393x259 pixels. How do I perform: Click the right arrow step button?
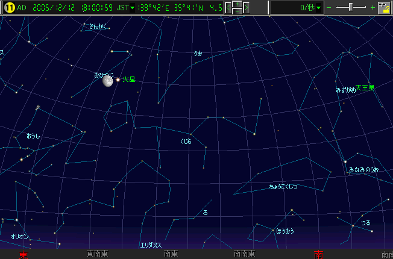coord(246,8)
